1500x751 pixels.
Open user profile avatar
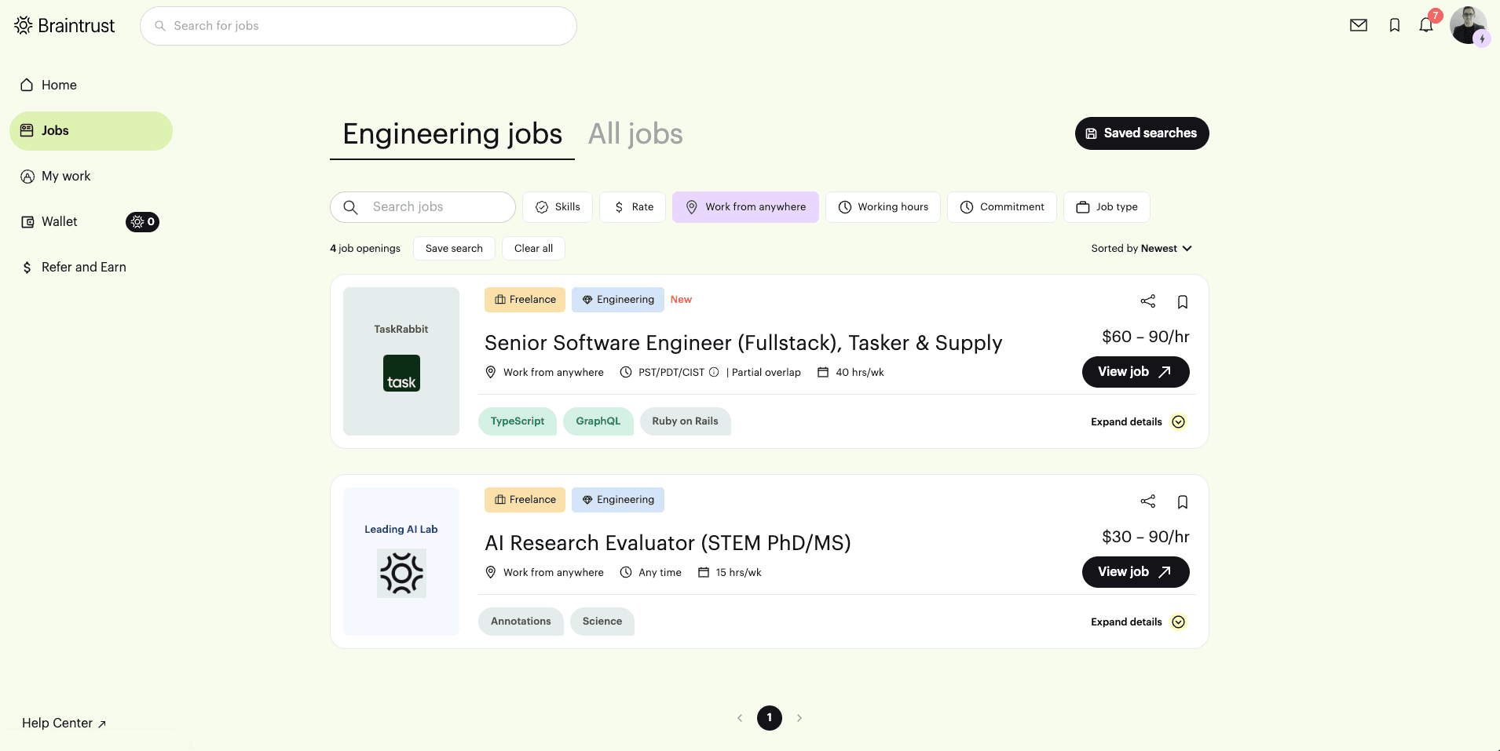coord(1468,25)
